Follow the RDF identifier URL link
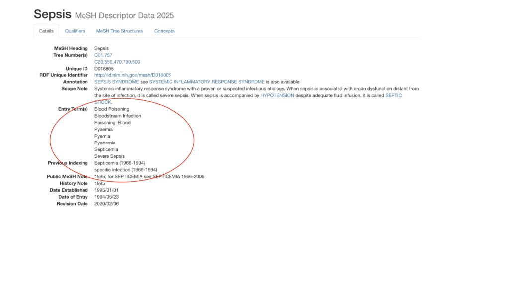Image resolution: width=509 pixels, height=286 pixels. point(132,75)
